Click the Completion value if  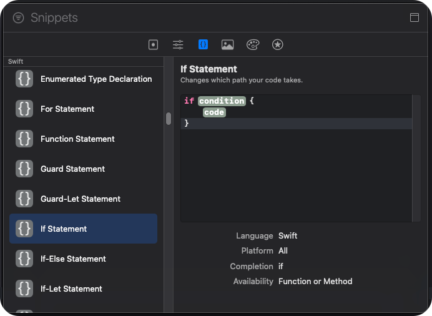pyautogui.click(x=280, y=266)
